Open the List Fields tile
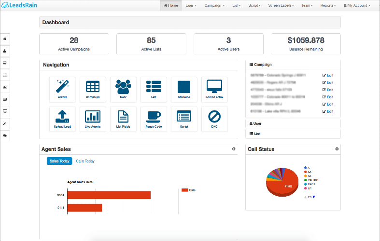Screen dimensions: 380x241 123,119
